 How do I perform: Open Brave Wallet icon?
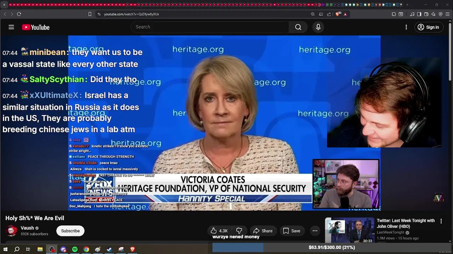tap(426, 14)
